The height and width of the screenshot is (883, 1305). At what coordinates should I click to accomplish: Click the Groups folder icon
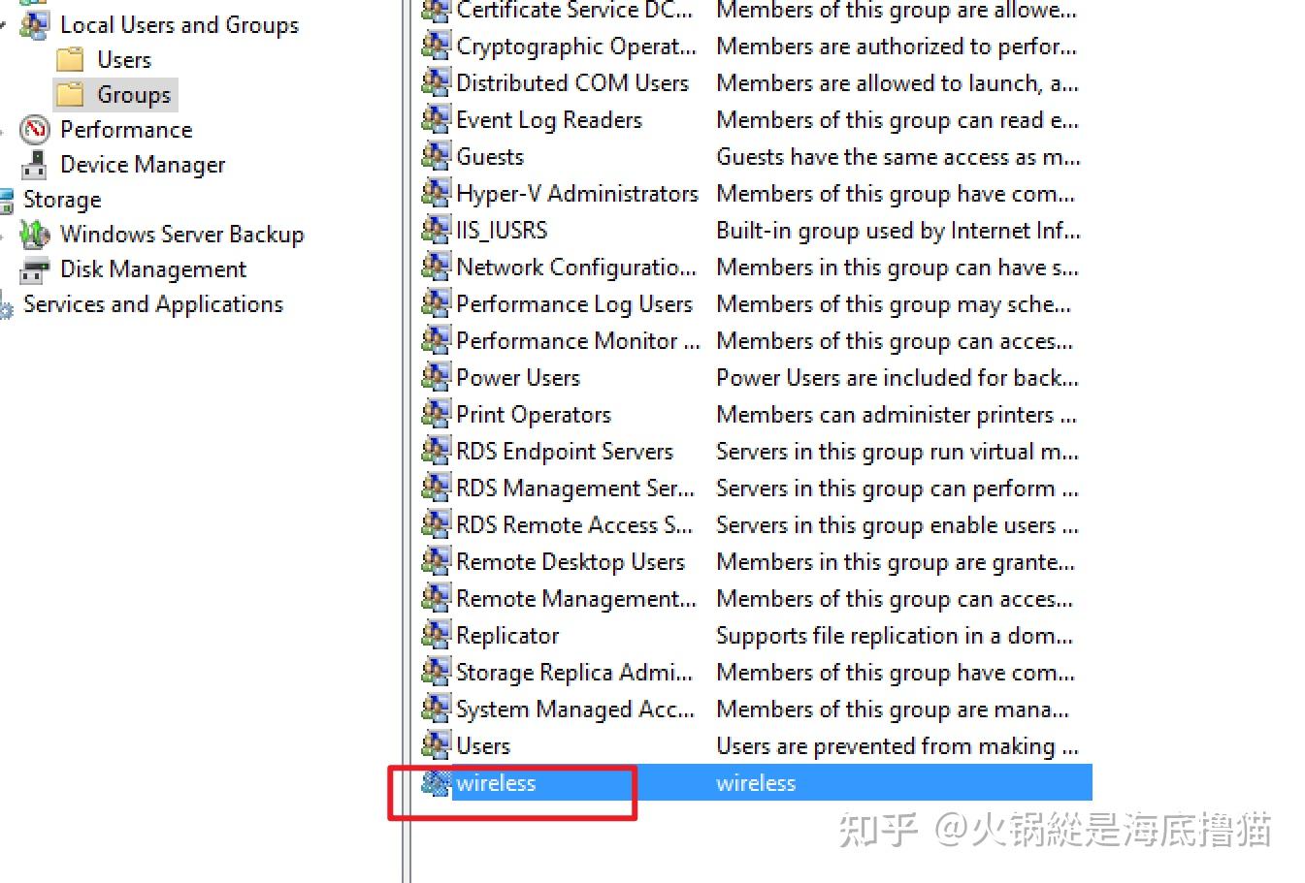pyautogui.click(x=69, y=94)
